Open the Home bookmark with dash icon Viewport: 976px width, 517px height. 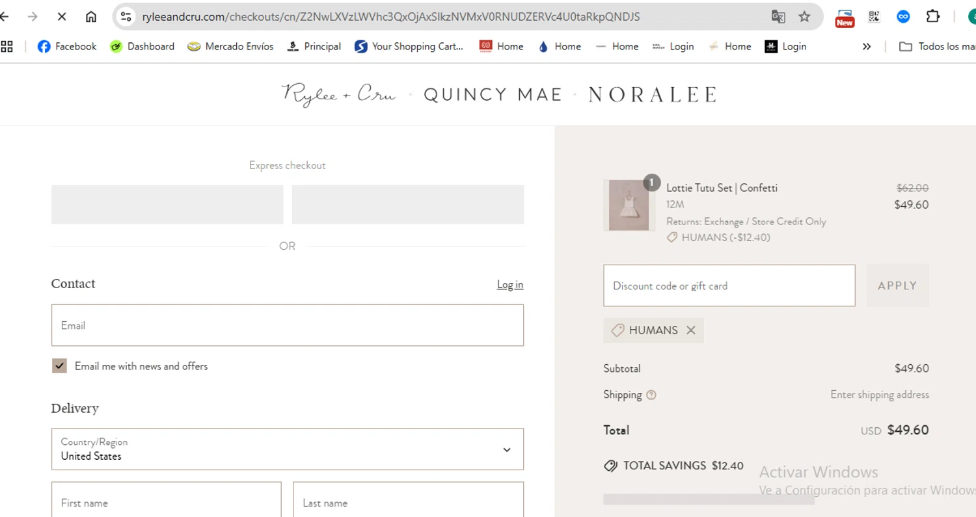[617, 46]
